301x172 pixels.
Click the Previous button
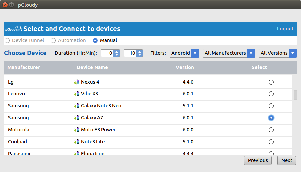click(258, 160)
